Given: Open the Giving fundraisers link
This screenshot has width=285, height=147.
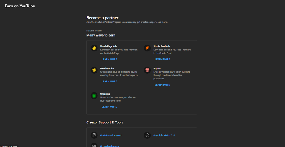Looking at the screenshot, I should pos(109,146).
